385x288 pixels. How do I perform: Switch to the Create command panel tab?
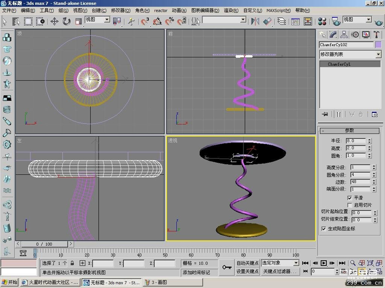322,35
